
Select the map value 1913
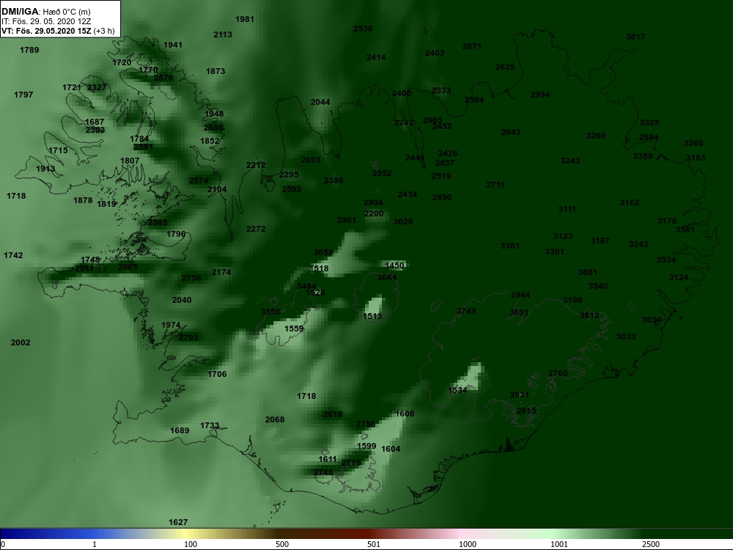pyautogui.click(x=45, y=169)
